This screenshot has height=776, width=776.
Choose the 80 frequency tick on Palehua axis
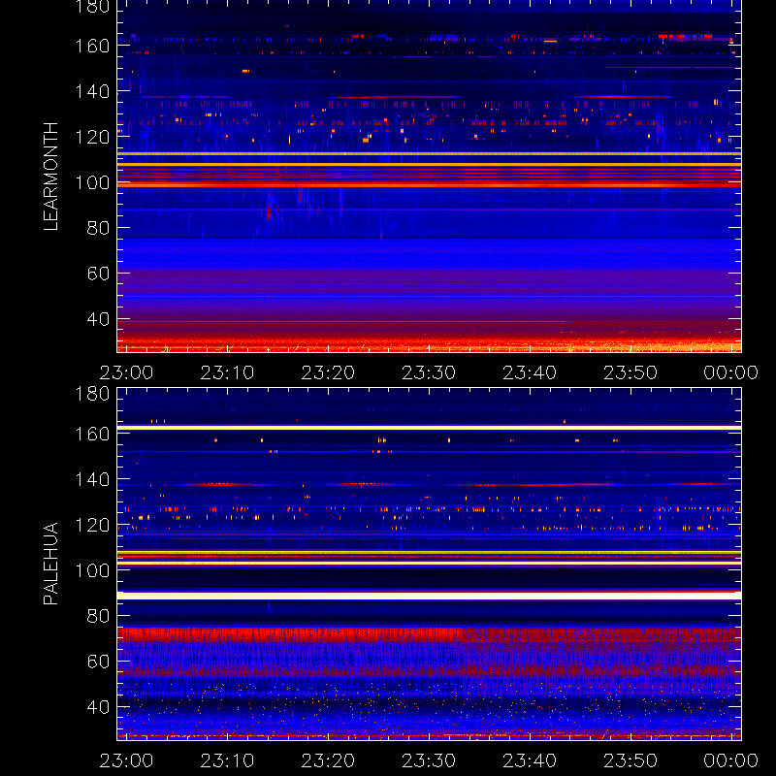[98, 616]
